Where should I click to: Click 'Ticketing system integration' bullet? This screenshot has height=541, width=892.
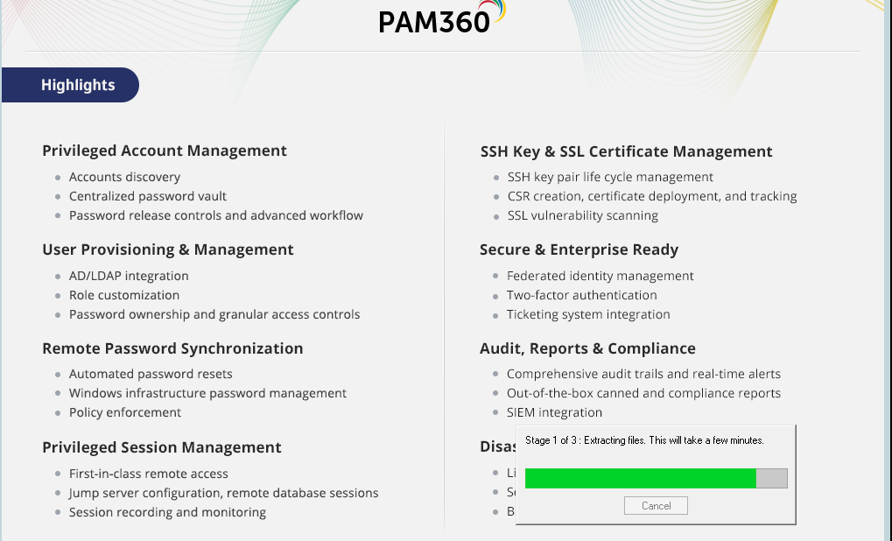[x=588, y=314]
